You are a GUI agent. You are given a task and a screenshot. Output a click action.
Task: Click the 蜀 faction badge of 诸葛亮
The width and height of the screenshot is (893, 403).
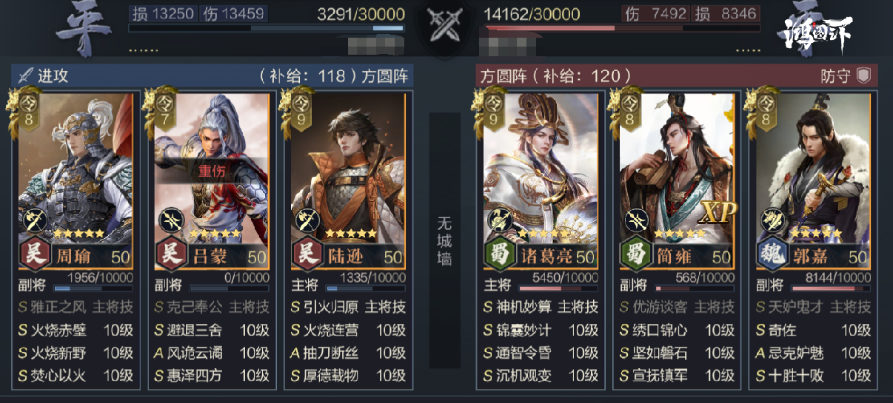(x=495, y=256)
